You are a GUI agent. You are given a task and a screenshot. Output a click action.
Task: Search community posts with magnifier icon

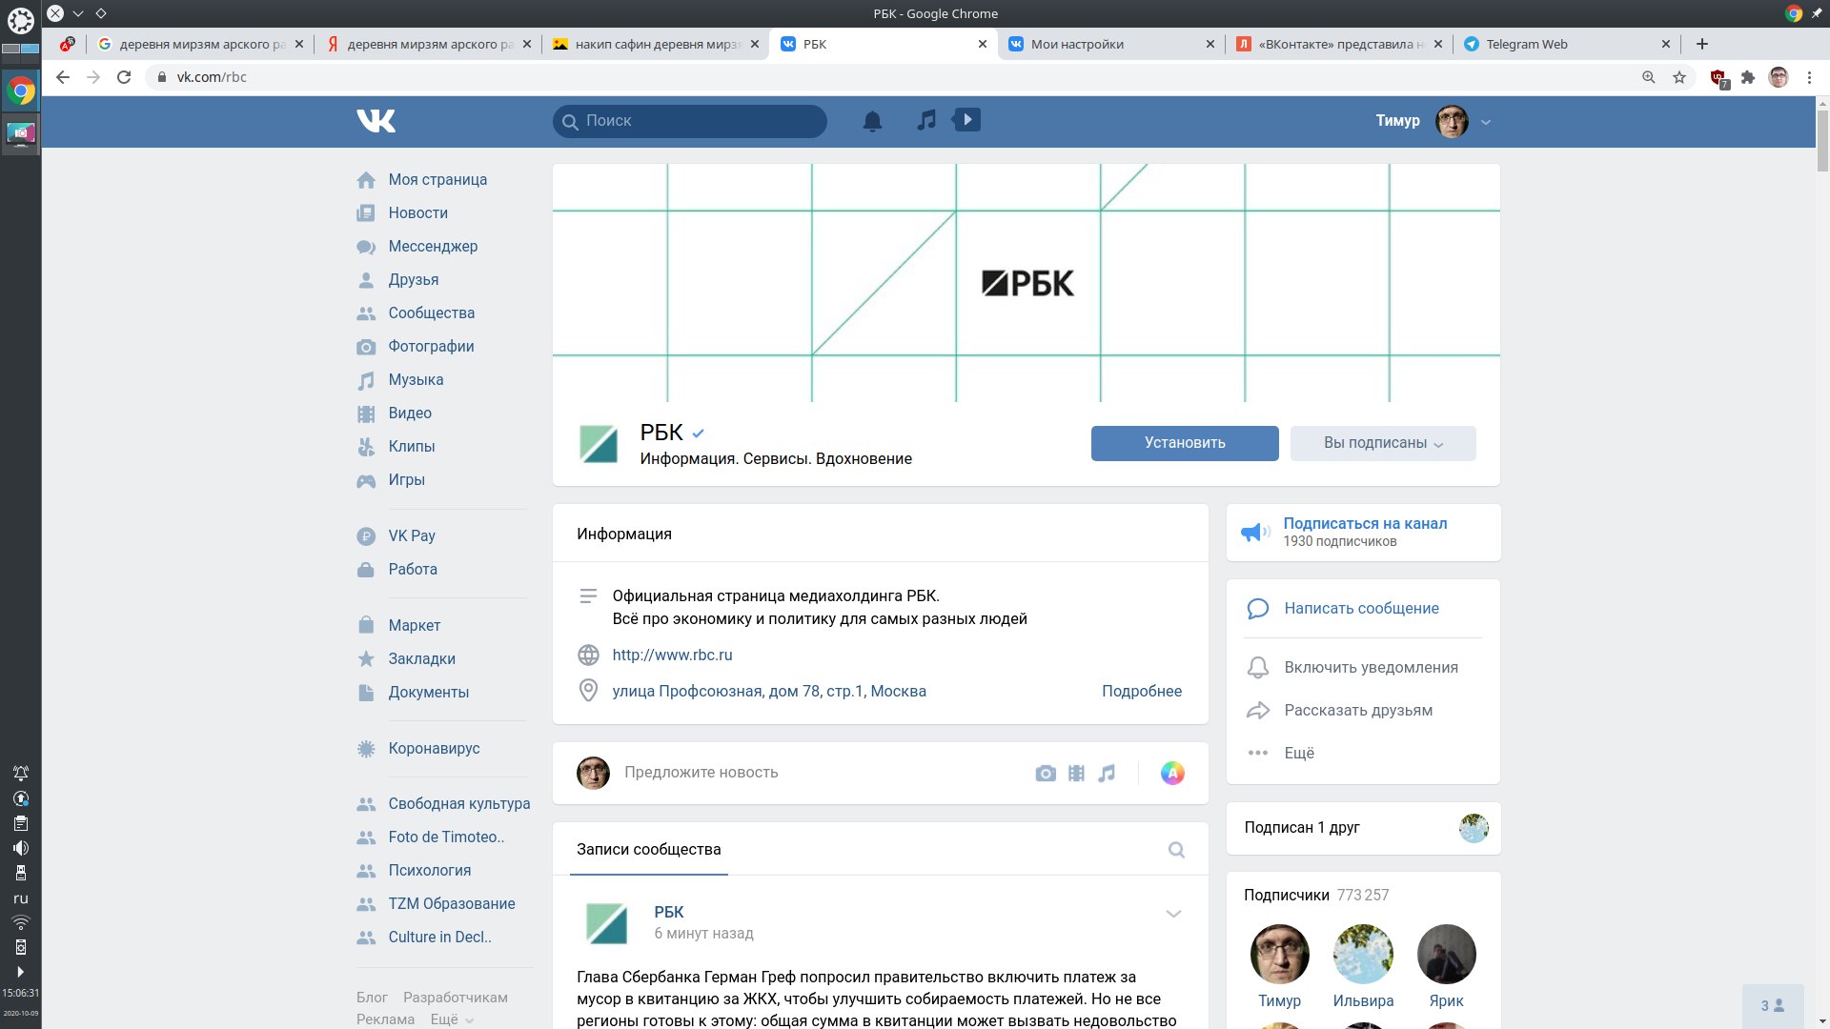1176,850
